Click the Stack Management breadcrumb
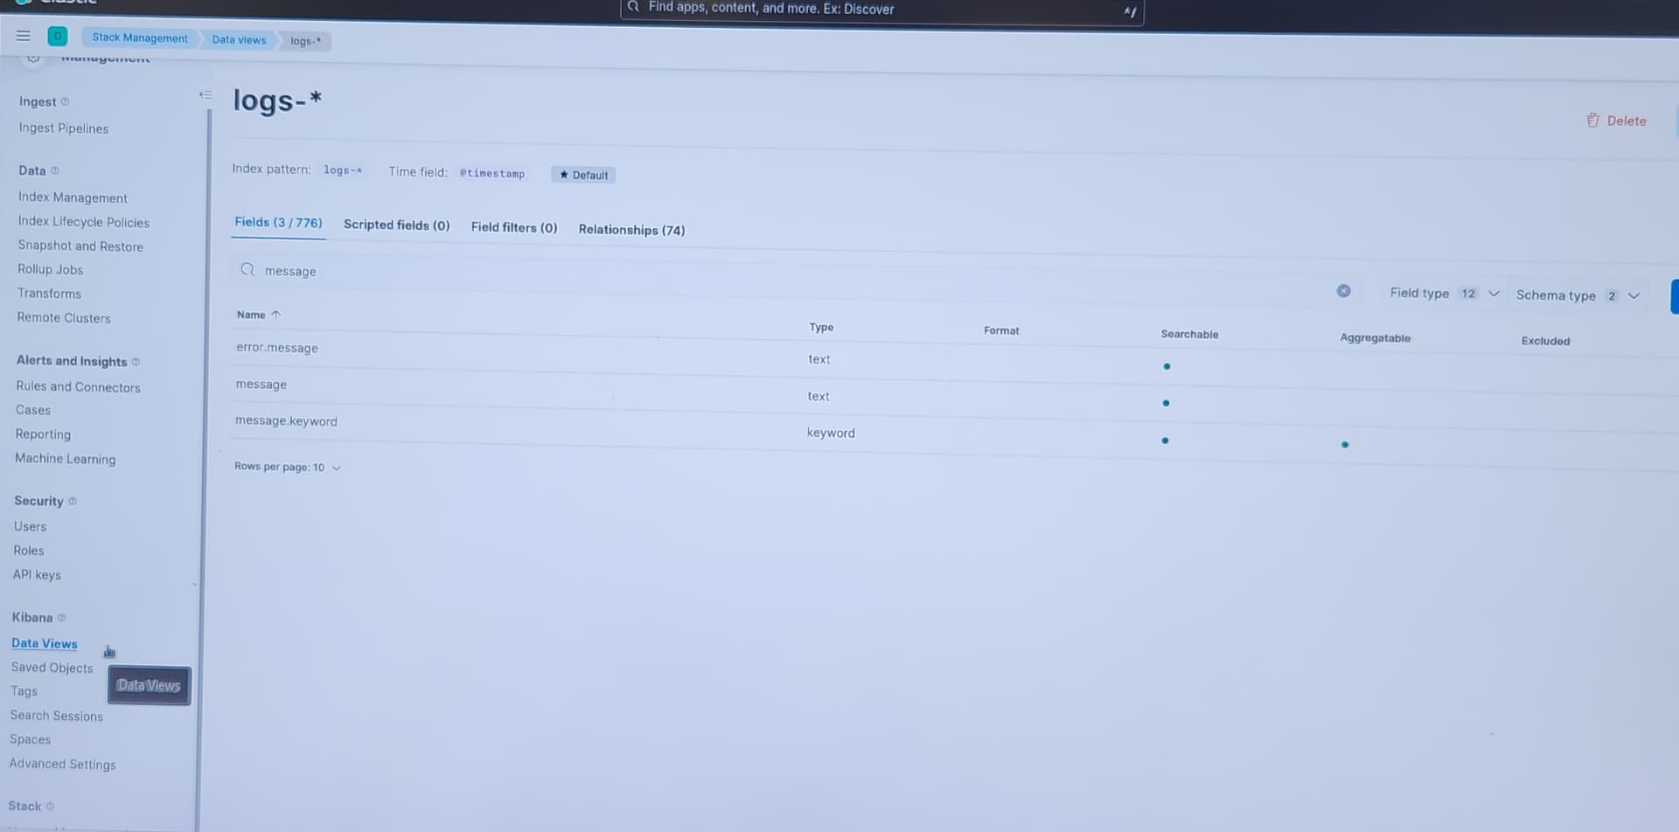The height and width of the screenshot is (832, 1679). click(x=140, y=38)
